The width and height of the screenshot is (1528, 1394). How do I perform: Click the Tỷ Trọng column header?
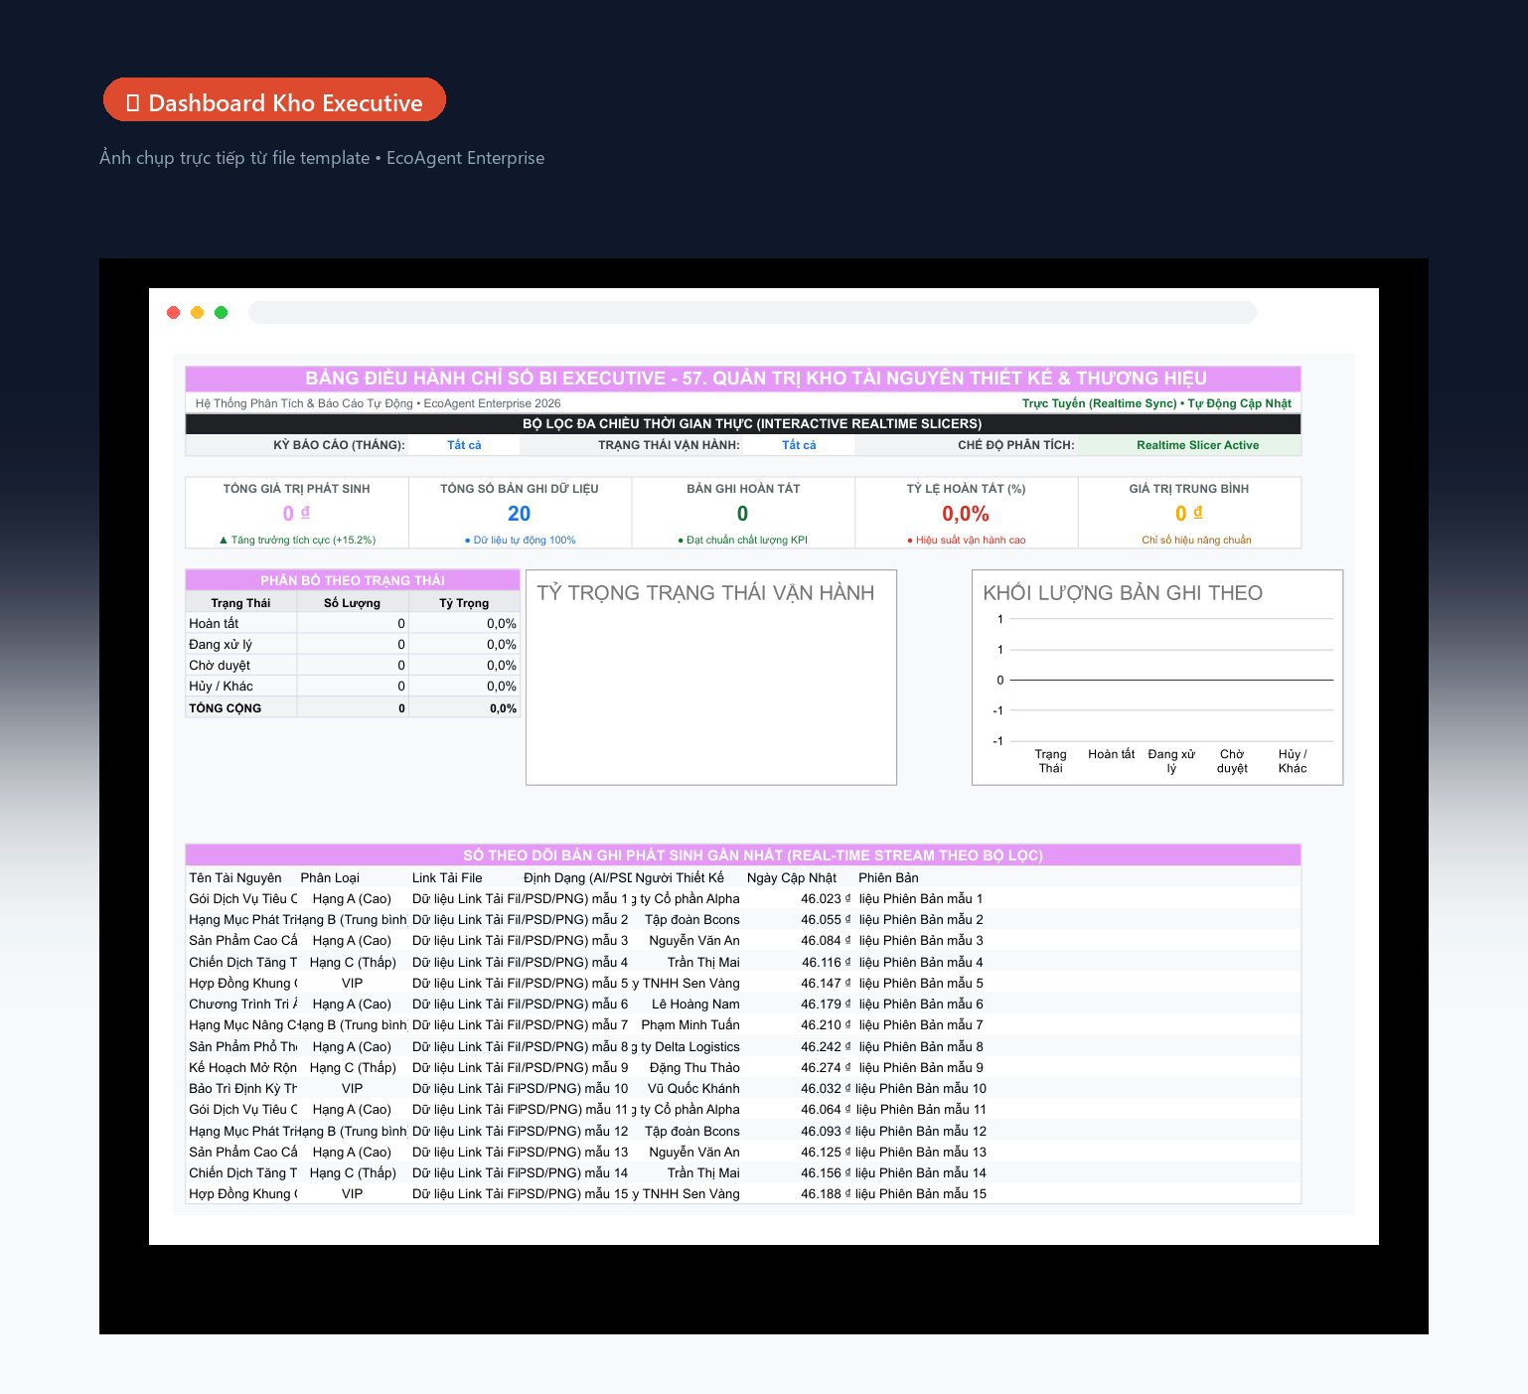(x=464, y=603)
